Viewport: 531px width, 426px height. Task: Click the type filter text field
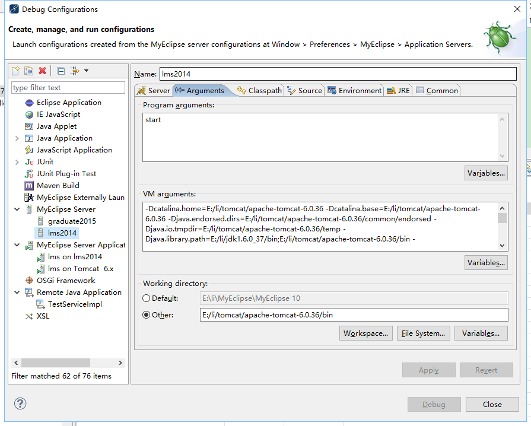pos(68,88)
